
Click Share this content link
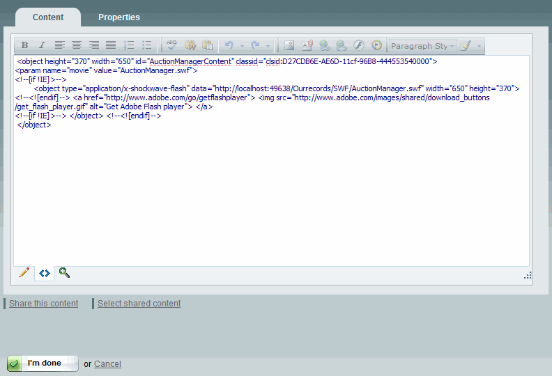(x=44, y=304)
